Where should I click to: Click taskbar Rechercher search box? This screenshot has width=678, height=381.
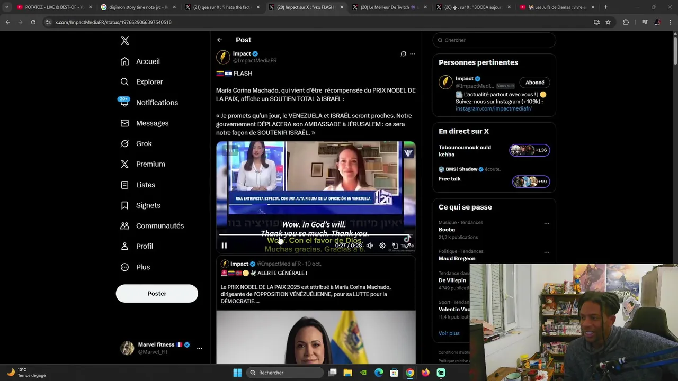[286, 373]
